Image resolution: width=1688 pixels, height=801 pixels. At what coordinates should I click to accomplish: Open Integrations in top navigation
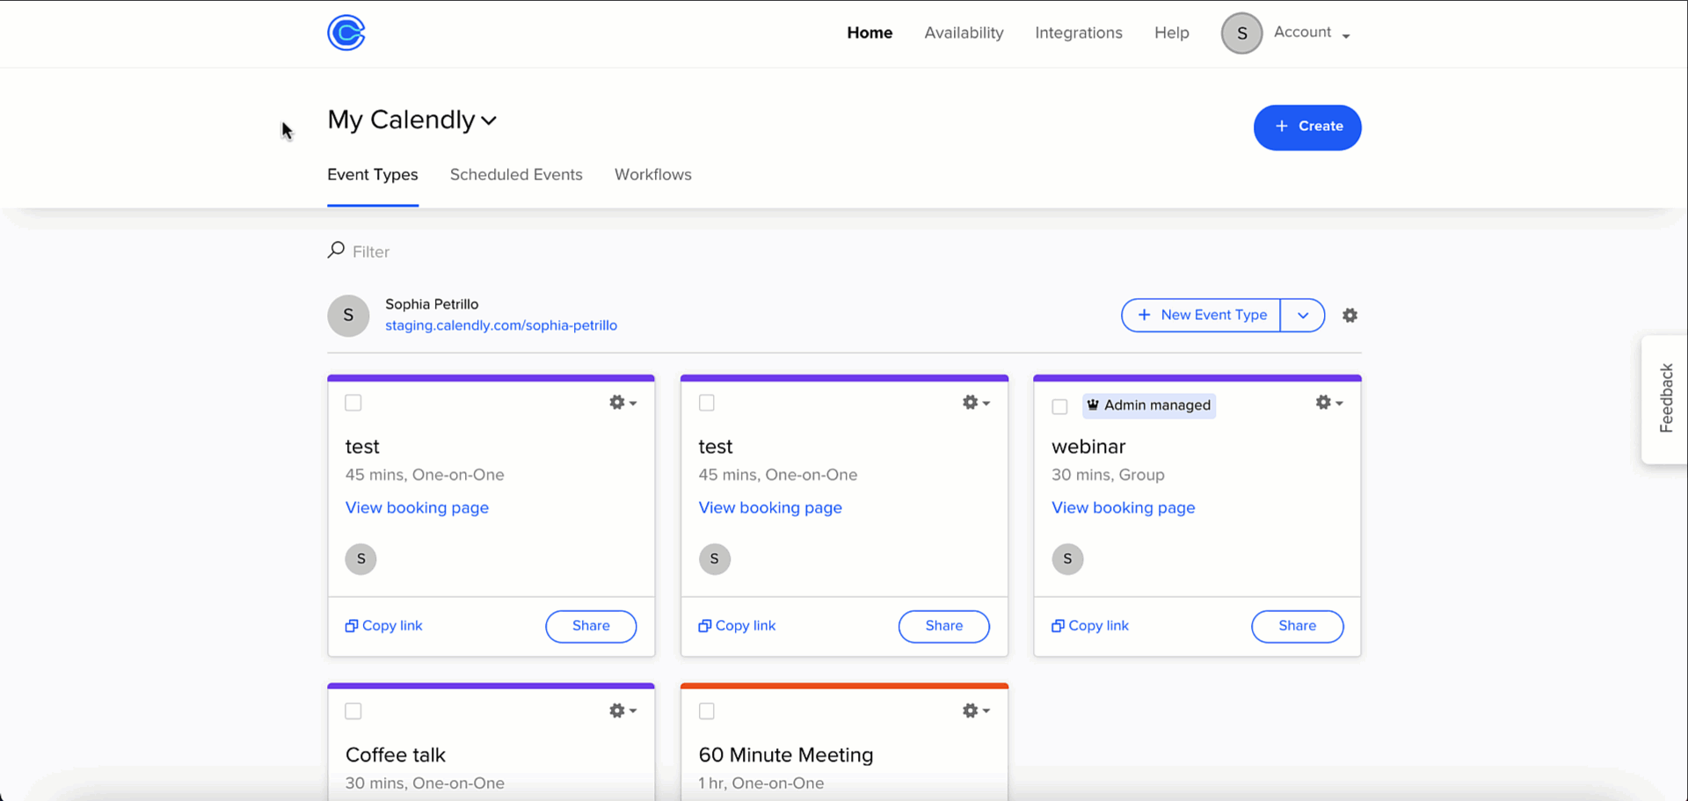click(1079, 33)
